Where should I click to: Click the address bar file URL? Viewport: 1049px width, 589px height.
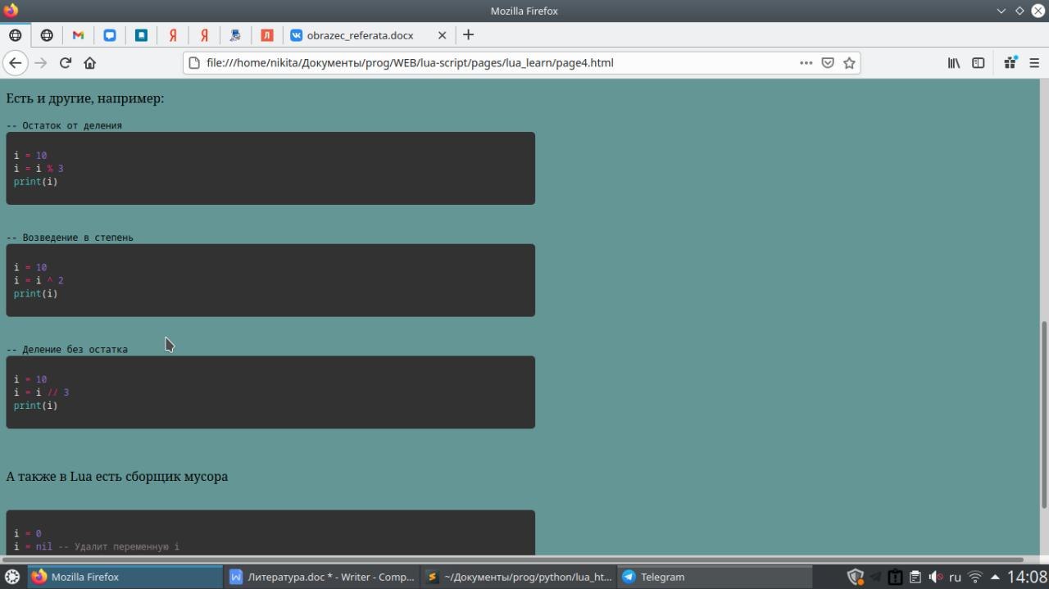point(410,62)
